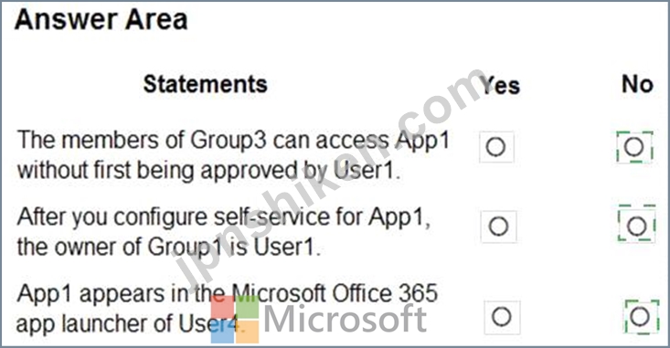
Task: Click the blue square of Microsoft logo
Action: coord(222,332)
